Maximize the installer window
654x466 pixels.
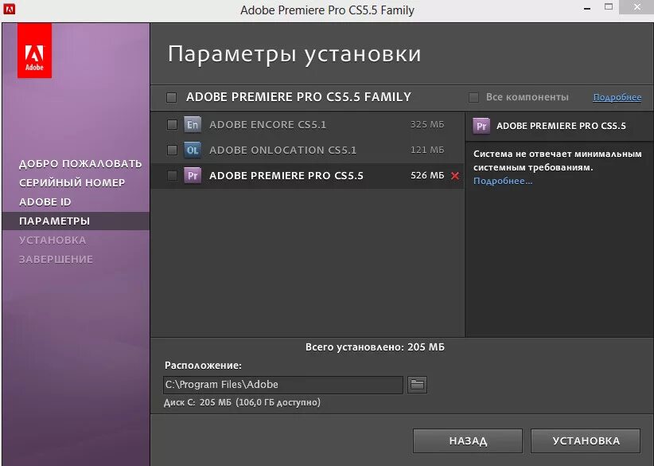pos(609,7)
